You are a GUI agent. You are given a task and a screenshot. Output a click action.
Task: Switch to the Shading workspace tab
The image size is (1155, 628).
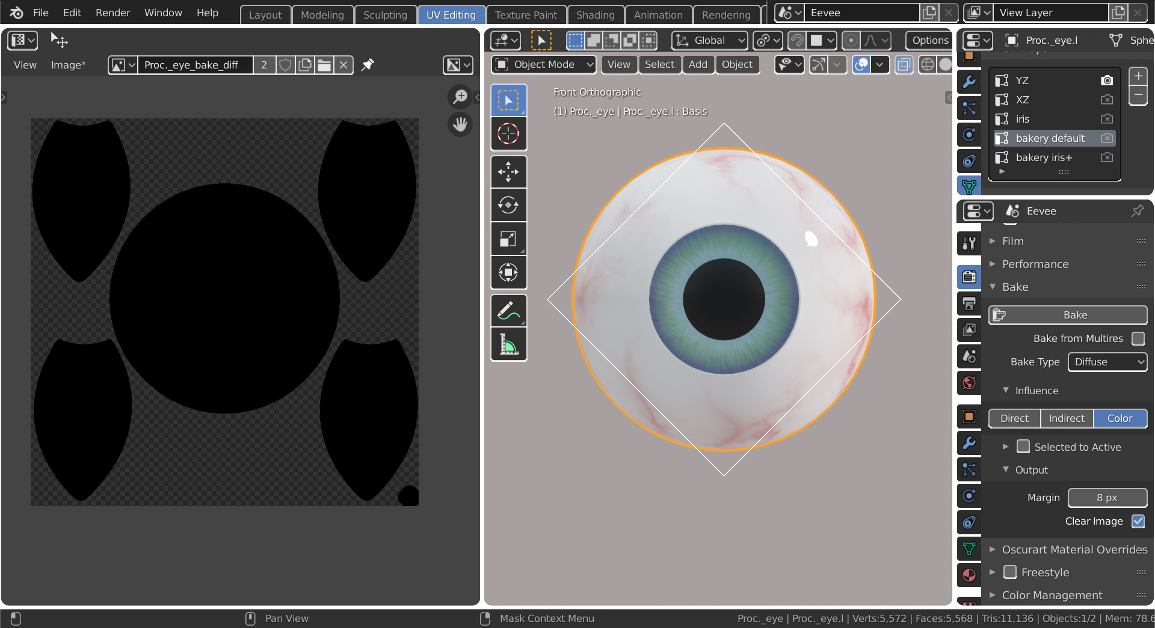tap(595, 15)
